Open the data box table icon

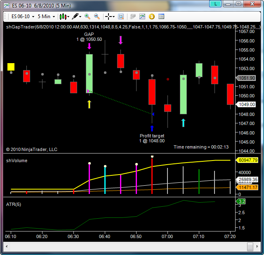(161, 17)
